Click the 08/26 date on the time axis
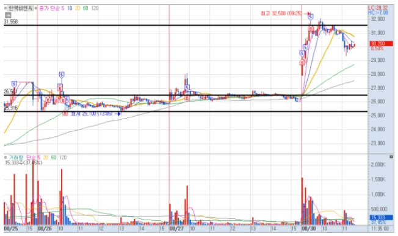The height and width of the screenshot is (236, 398). tap(45, 229)
